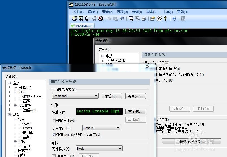Click the Copy toolbar icon
227x157 pixels.
coord(109,19)
